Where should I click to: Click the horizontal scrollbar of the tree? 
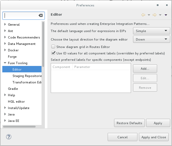click(19, 126)
